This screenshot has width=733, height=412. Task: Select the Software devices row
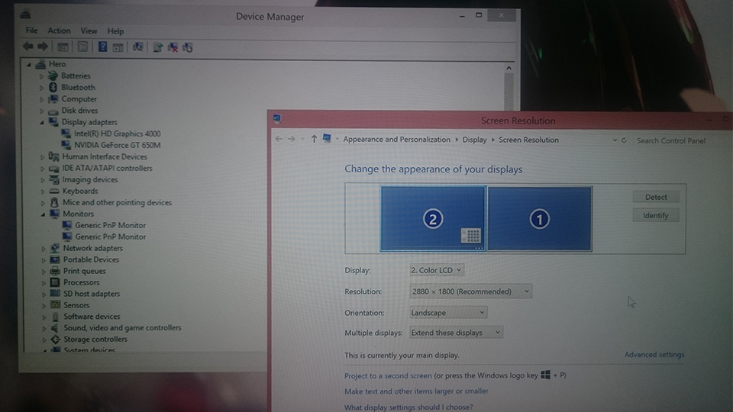pyautogui.click(x=92, y=317)
